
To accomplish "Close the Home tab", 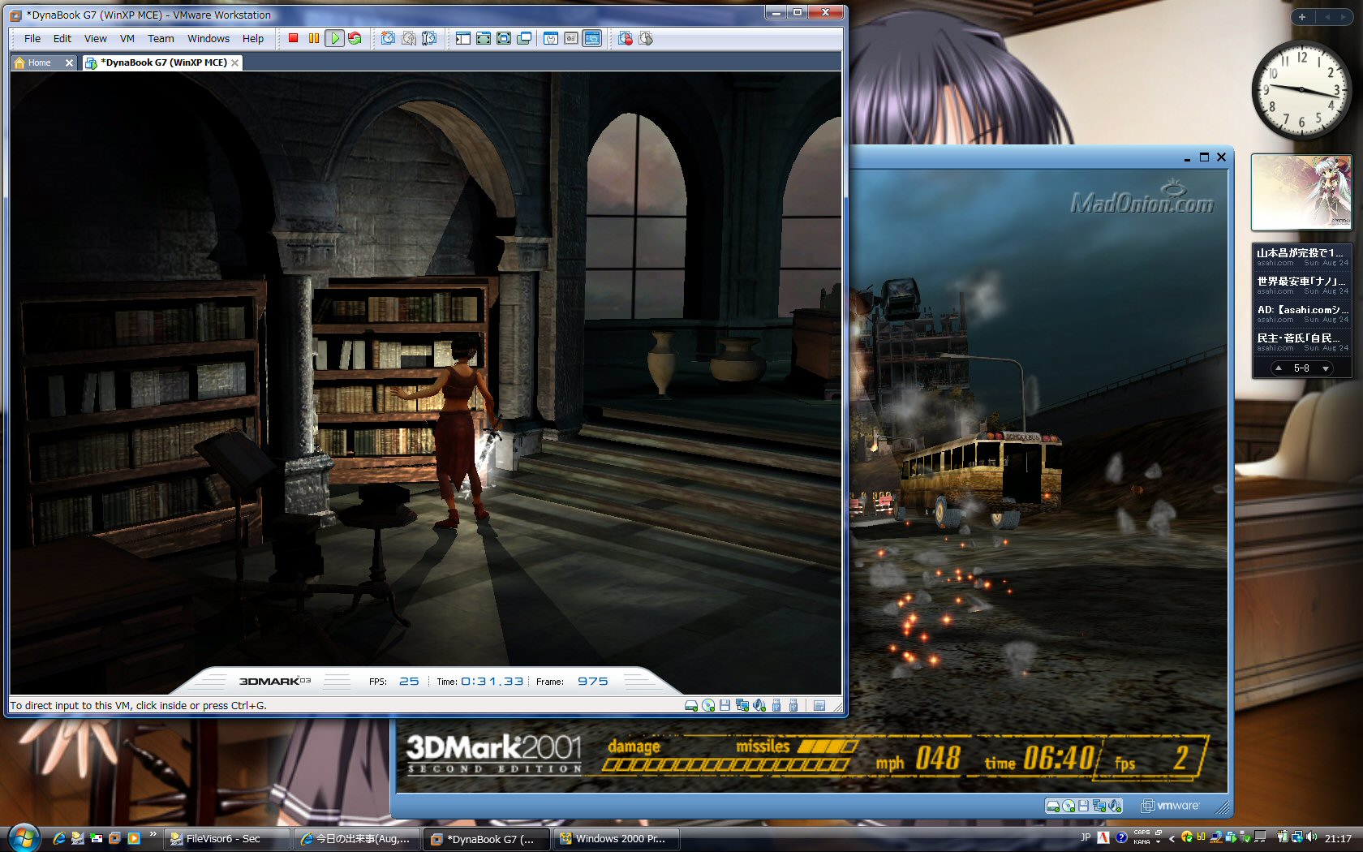I will 69,62.
